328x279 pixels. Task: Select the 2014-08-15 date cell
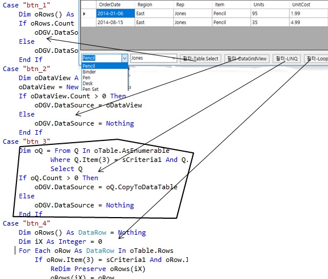click(x=115, y=22)
